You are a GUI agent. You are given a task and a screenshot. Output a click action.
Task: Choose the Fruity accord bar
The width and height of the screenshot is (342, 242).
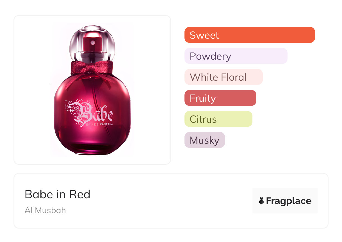[x=220, y=98]
